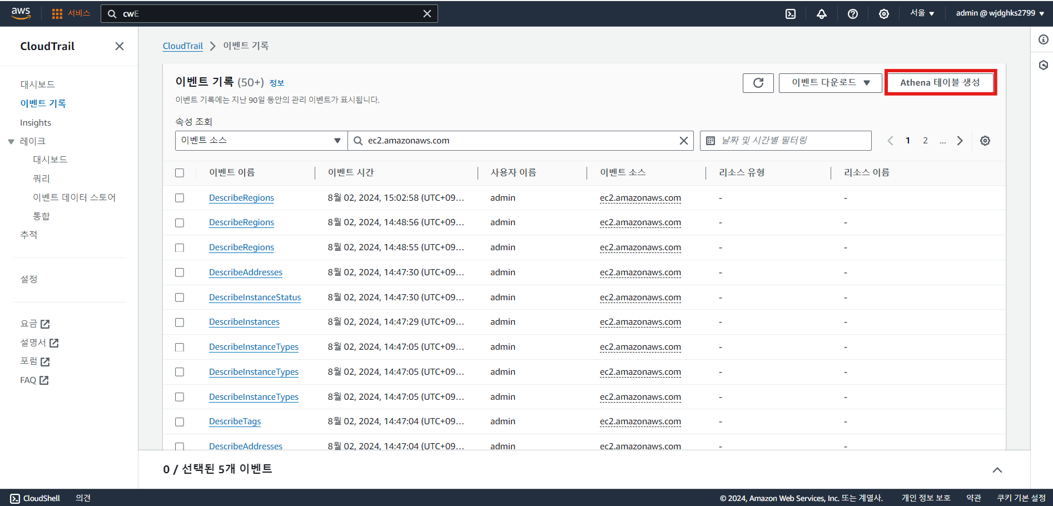Image resolution: width=1053 pixels, height=506 pixels.
Task: Open the 14:47:30 DescribeAddresses event link
Action: point(246,272)
